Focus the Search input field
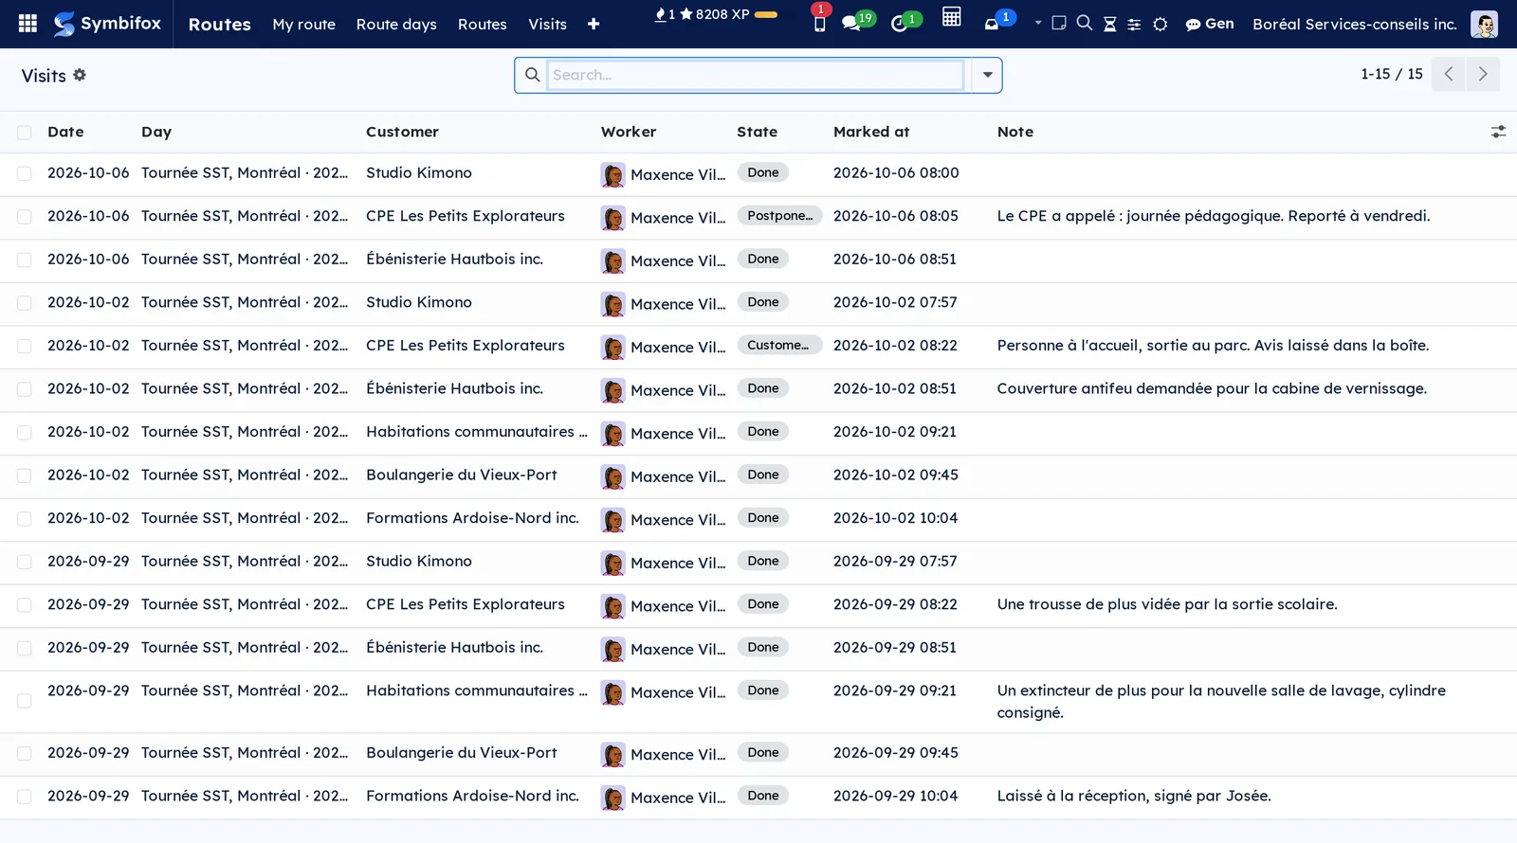This screenshot has height=843, width=1517. (x=756, y=75)
